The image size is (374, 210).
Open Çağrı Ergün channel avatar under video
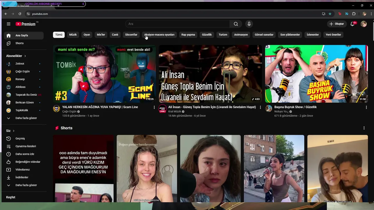tap(56, 109)
